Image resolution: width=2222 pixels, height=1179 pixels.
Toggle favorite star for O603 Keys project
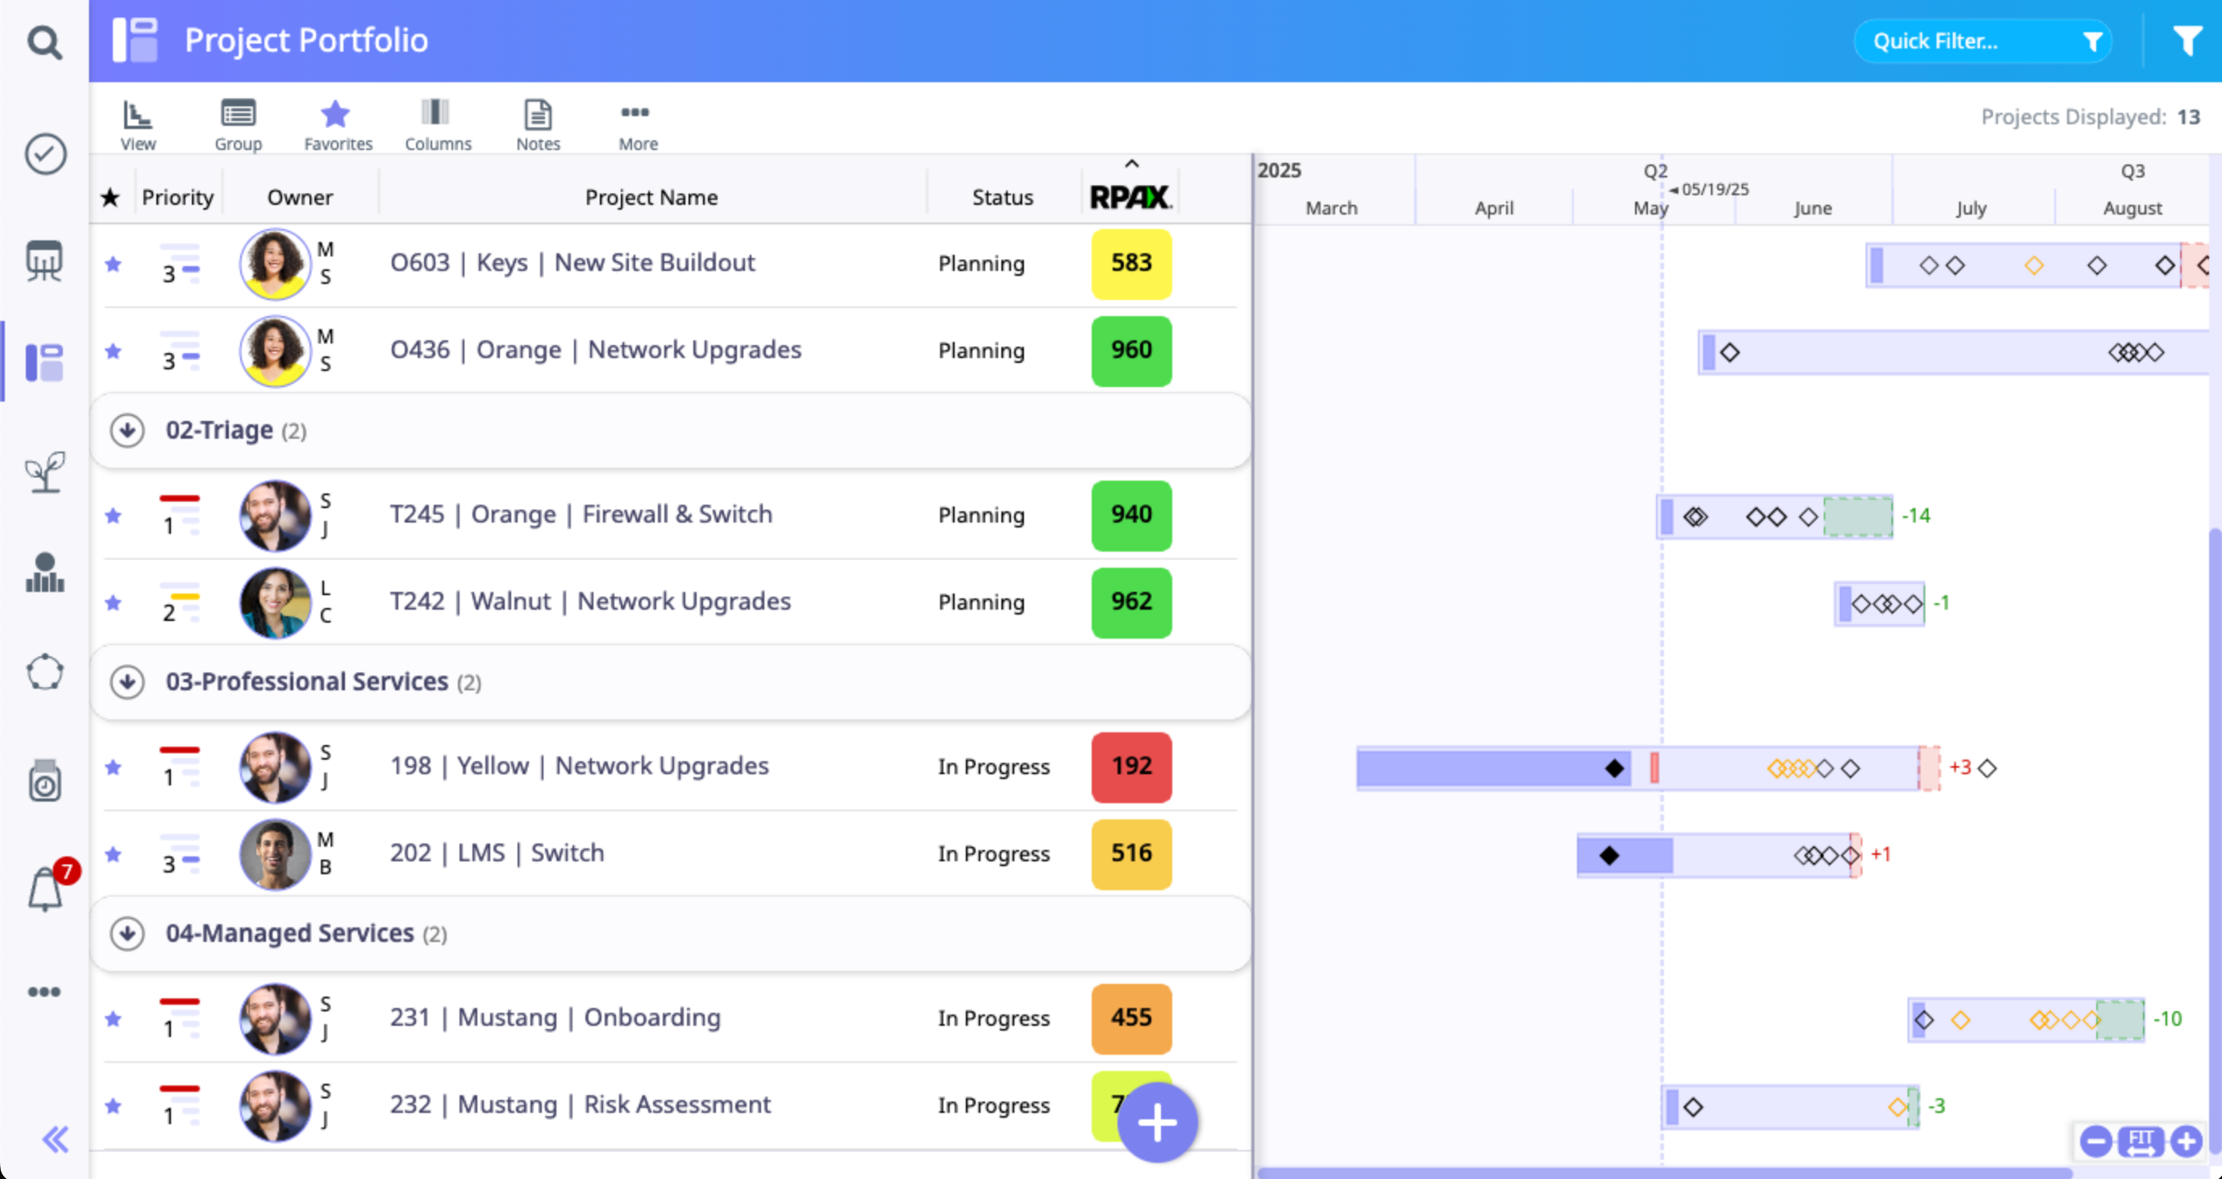113,264
